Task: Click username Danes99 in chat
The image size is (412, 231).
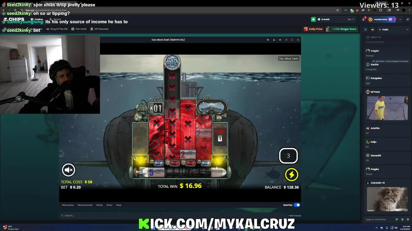Action: point(376,156)
